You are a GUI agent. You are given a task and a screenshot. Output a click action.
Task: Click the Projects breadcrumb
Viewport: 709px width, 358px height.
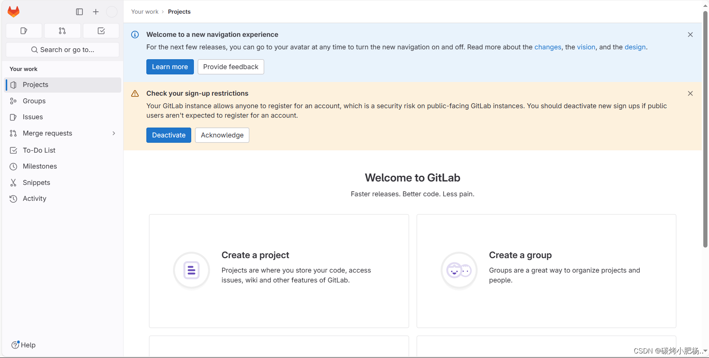click(179, 12)
